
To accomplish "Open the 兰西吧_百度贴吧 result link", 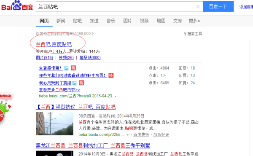I will (x=54, y=44).
